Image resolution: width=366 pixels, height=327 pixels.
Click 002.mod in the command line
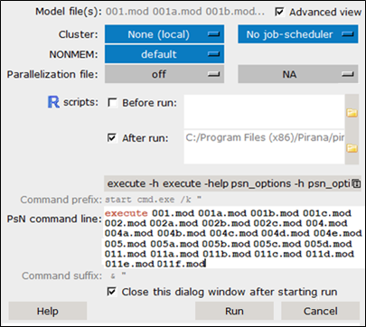[126, 223]
